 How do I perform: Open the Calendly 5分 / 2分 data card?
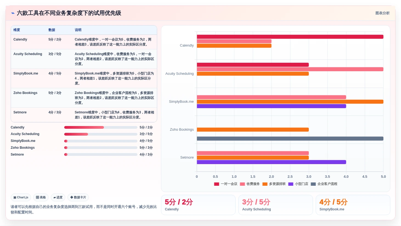pos(198,205)
